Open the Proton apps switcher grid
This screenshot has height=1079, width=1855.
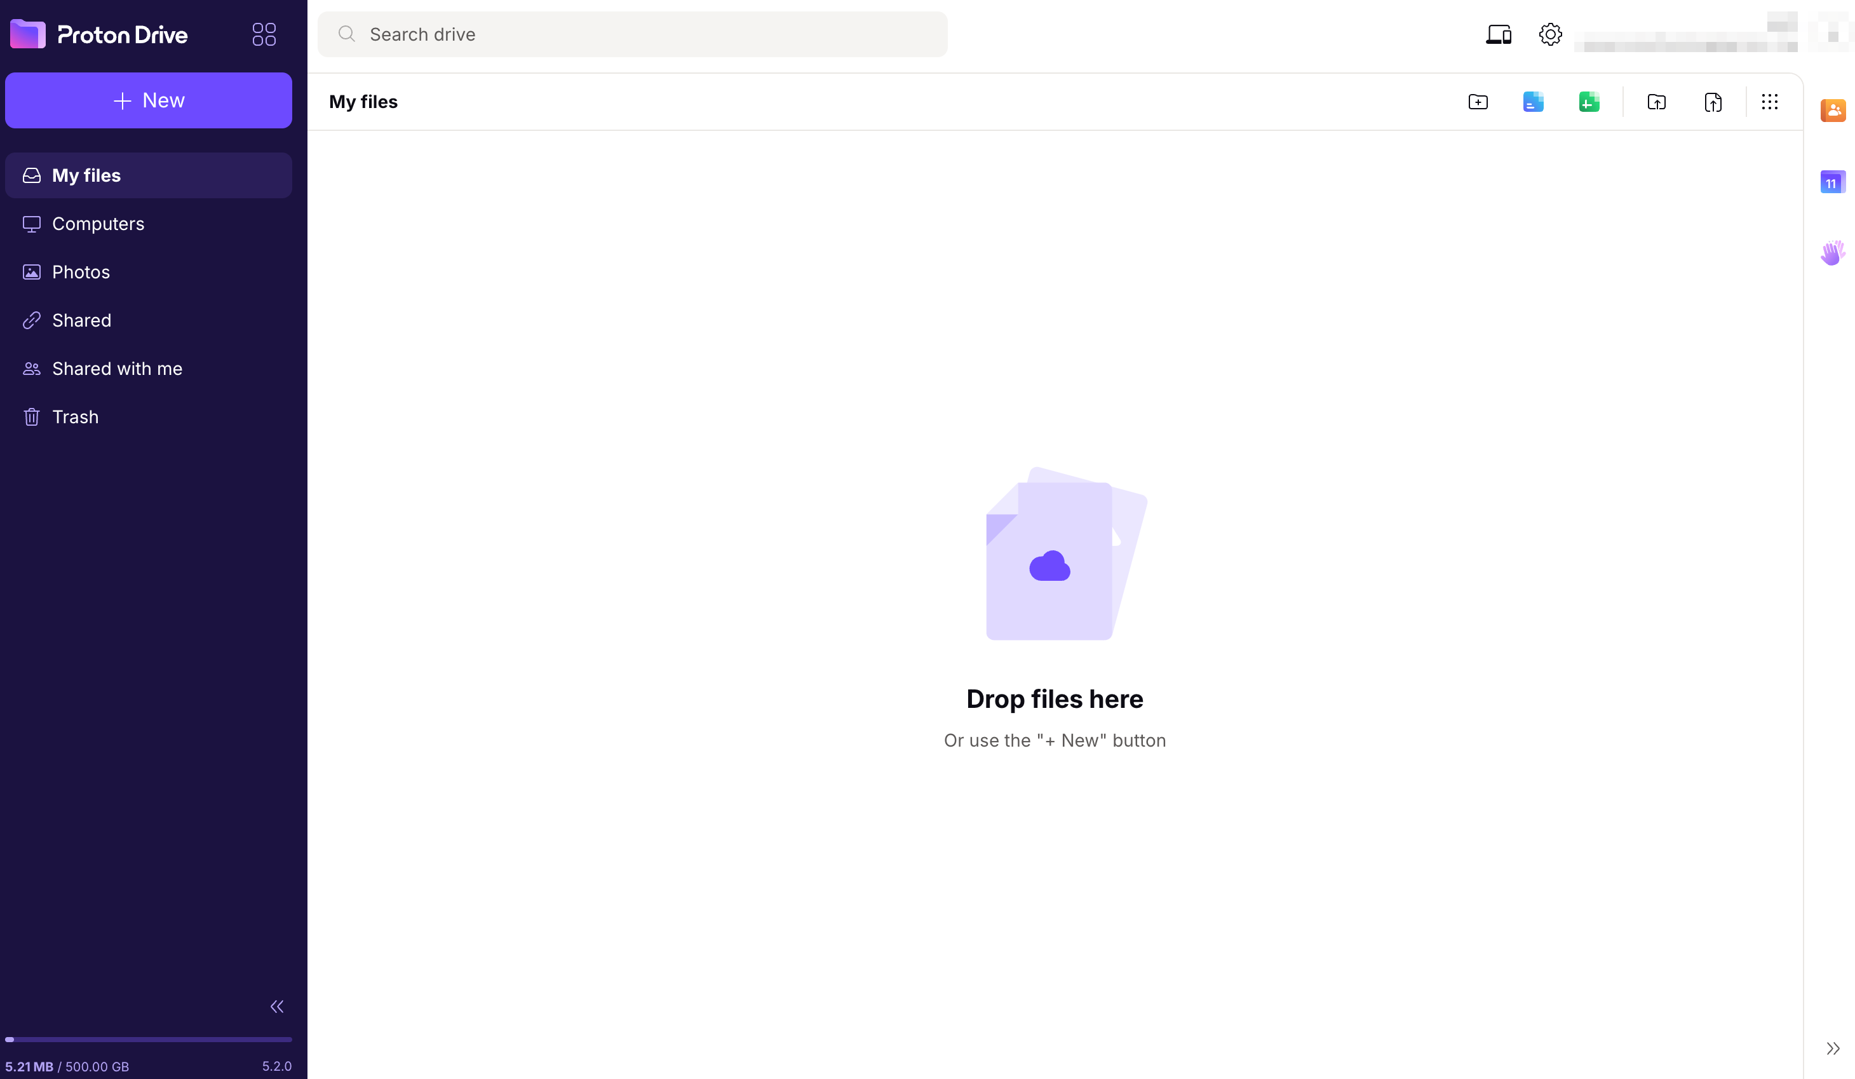264,34
